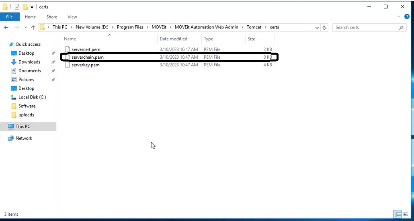Screen dimensions: 414x221
Task: Go up one folder level arrow
Action: pyautogui.click(x=33, y=27)
